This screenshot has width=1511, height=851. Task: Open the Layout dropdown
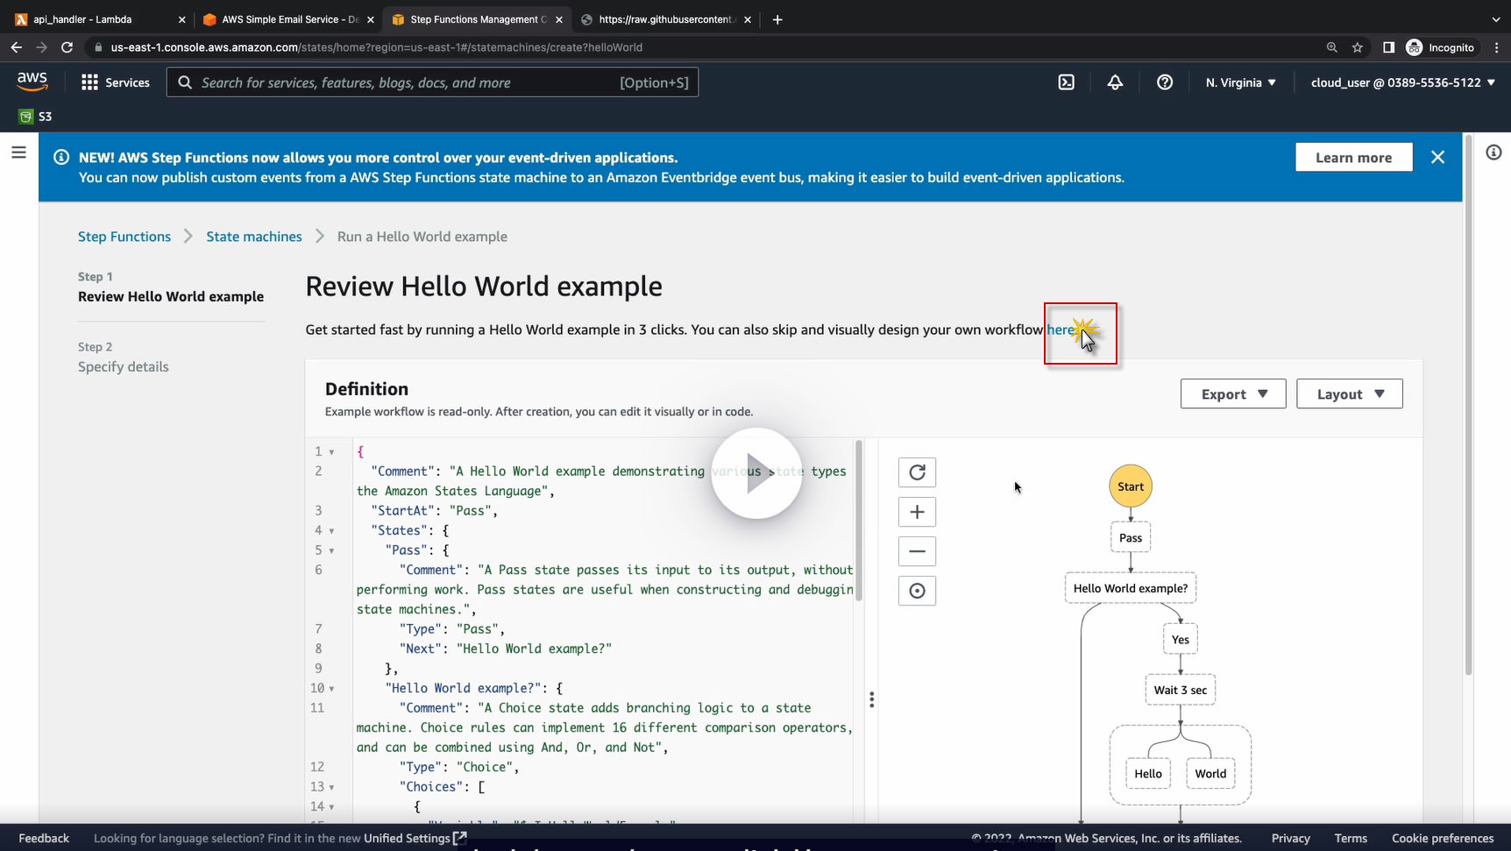coord(1349,394)
